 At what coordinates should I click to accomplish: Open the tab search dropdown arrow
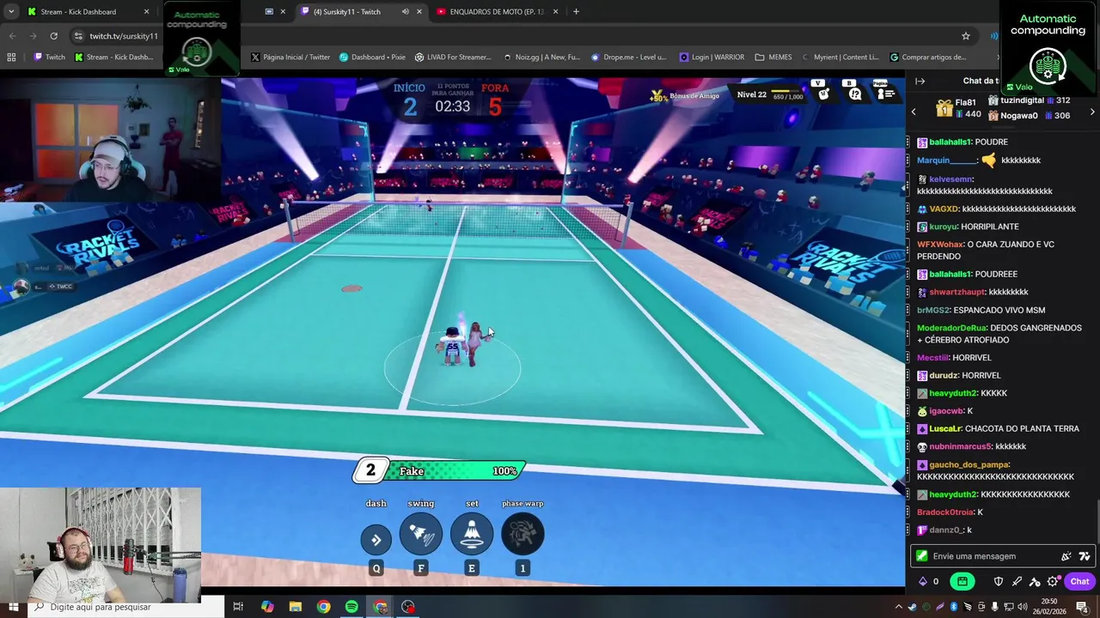[10, 12]
